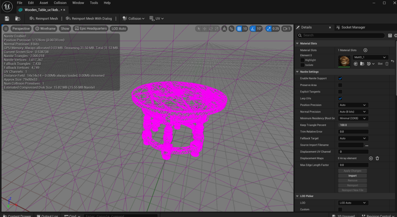Click the MatID_1 material thumbnail
This screenshot has width=397, height=217.
click(344, 61)
